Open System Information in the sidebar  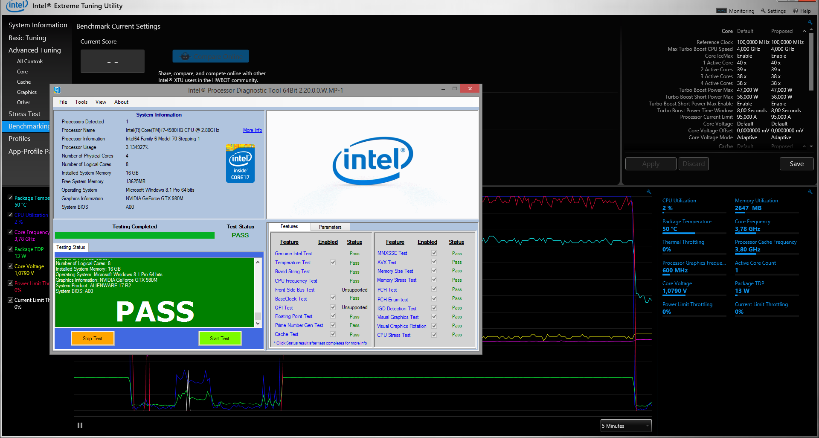tap(38, 25)
